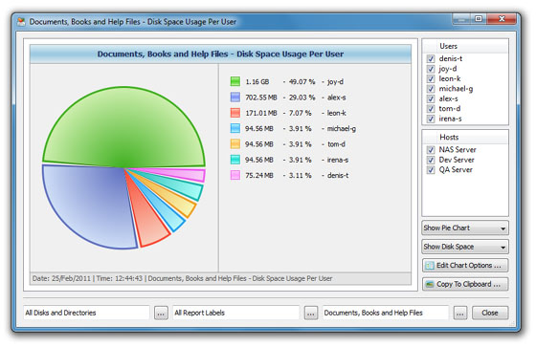The height and width of the screenshot is (347, 536).
Task: Click the Copy To Clipboard icon
Action: pyautogui.click(x=430, y=284)
